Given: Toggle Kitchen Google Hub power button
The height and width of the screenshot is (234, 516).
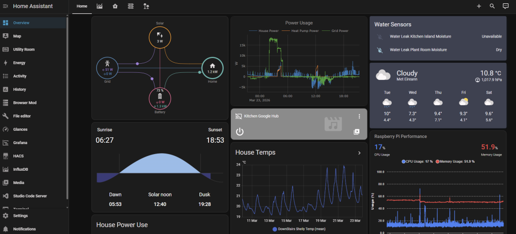Looking at the screenshot, I should (239, 132).
